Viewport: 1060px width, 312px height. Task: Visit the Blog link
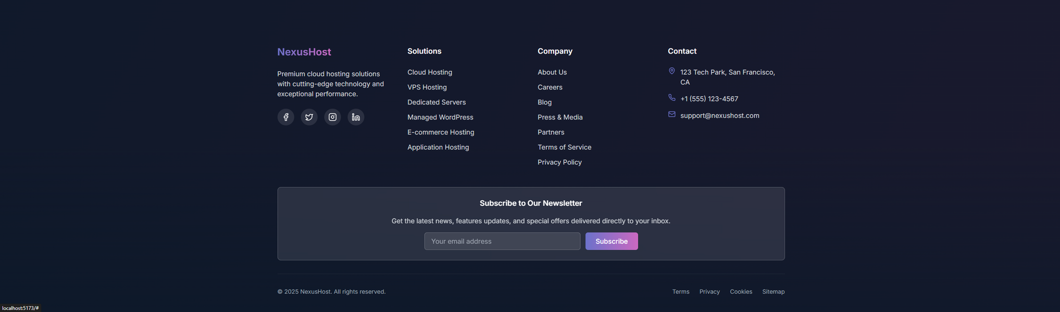[544, 102]
